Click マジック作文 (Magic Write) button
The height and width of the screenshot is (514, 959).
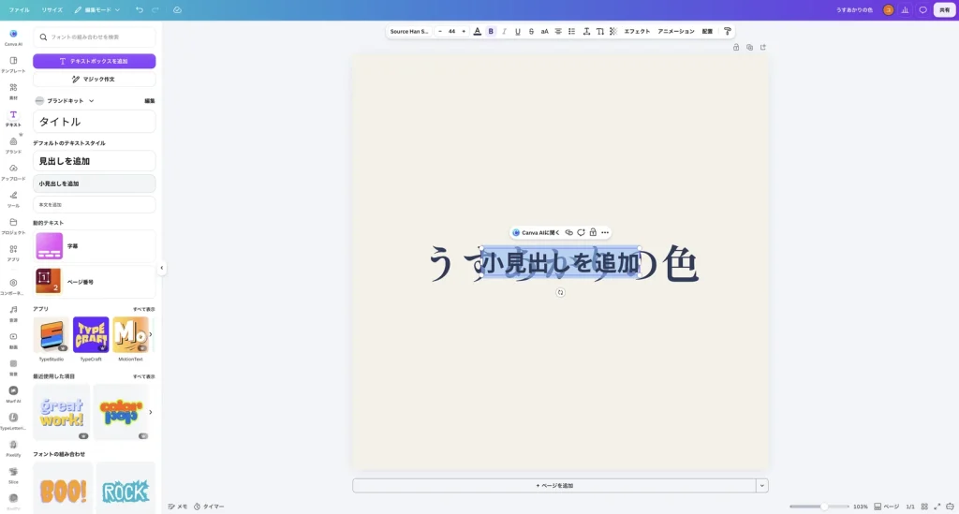tap(95, 79)
